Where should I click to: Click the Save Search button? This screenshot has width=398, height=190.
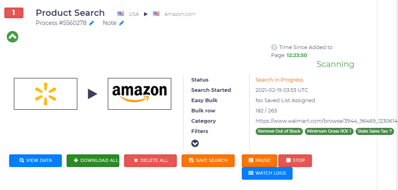[x=208, y=161]
